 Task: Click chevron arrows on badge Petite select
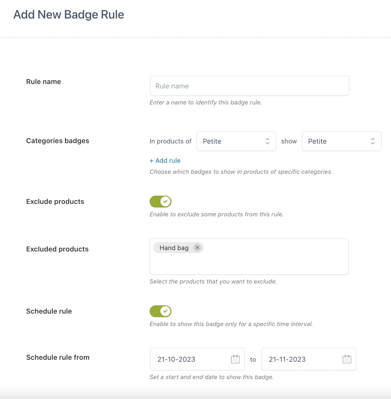(x=372, y=141)
